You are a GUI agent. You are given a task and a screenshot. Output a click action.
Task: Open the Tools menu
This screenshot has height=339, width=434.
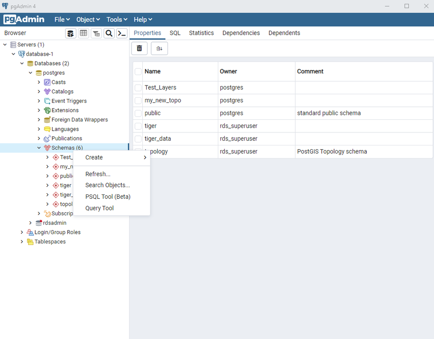[117, 20]
